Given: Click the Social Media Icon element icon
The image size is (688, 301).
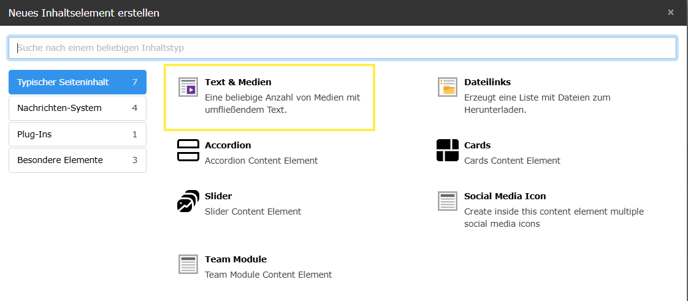Looking at the screenshot, I should (448, 201).
